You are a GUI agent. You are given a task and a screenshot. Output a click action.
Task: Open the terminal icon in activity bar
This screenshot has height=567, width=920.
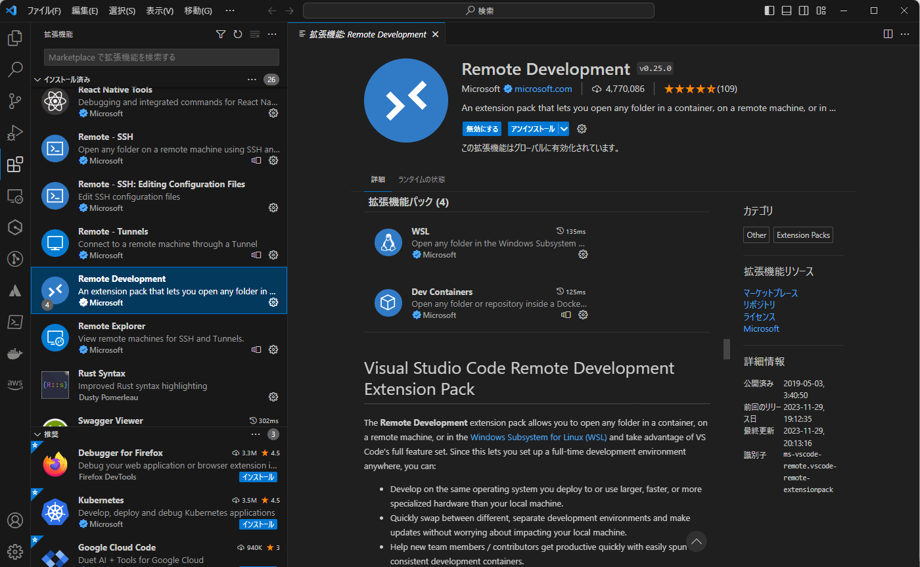coord(15,322)
